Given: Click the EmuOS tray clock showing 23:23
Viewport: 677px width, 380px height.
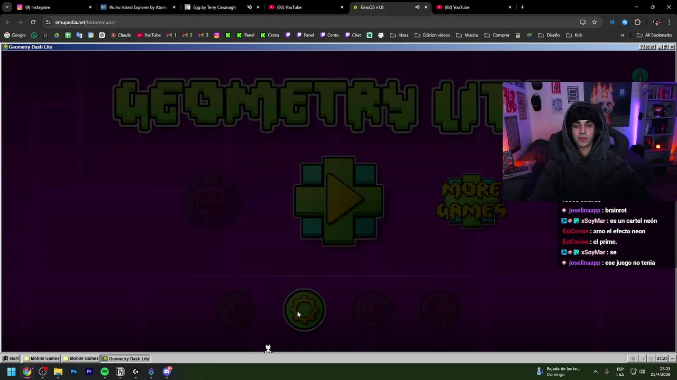Looking at the screenshot, I should tap(662, 359).
